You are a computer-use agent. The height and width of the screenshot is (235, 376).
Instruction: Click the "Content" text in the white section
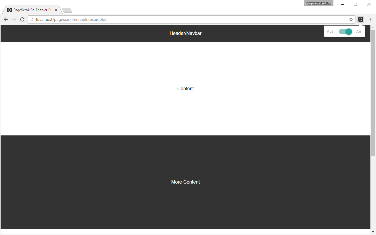tap(185, 89)
